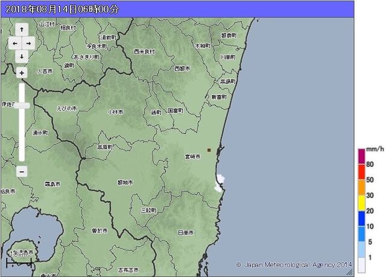Click the 2018年08月14日06時00分 timestamp header
The height and width of the screenshot is (277, 386).
point(62,10)
